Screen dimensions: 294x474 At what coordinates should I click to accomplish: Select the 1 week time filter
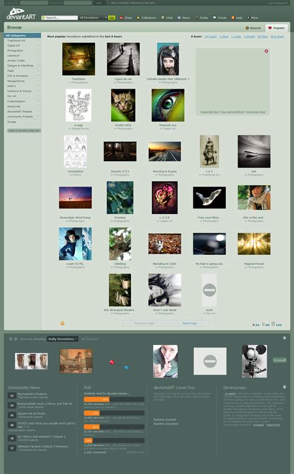(236, 37)
